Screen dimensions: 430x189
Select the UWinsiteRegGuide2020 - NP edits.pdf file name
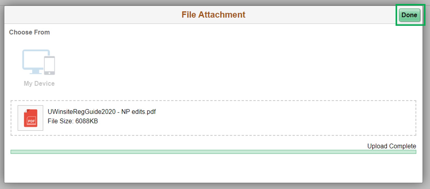coord(101,112)
